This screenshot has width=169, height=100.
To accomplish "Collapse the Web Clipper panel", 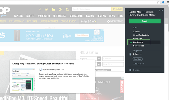I will (159, 10).
